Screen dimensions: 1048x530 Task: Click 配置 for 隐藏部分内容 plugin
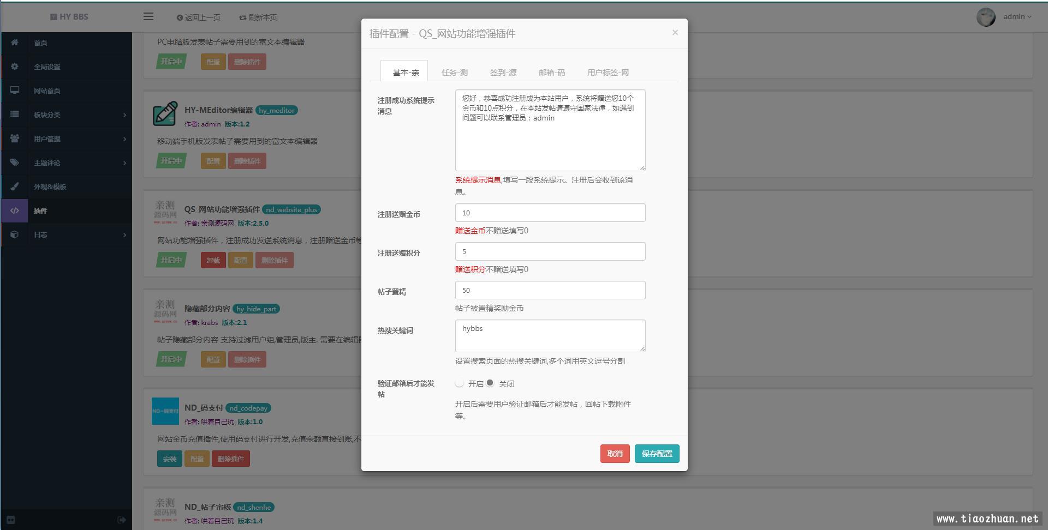coord(213,359)
